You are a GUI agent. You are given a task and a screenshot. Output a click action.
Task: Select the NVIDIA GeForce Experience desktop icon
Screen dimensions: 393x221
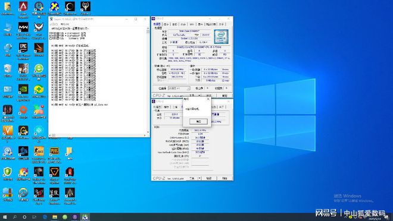23,89
